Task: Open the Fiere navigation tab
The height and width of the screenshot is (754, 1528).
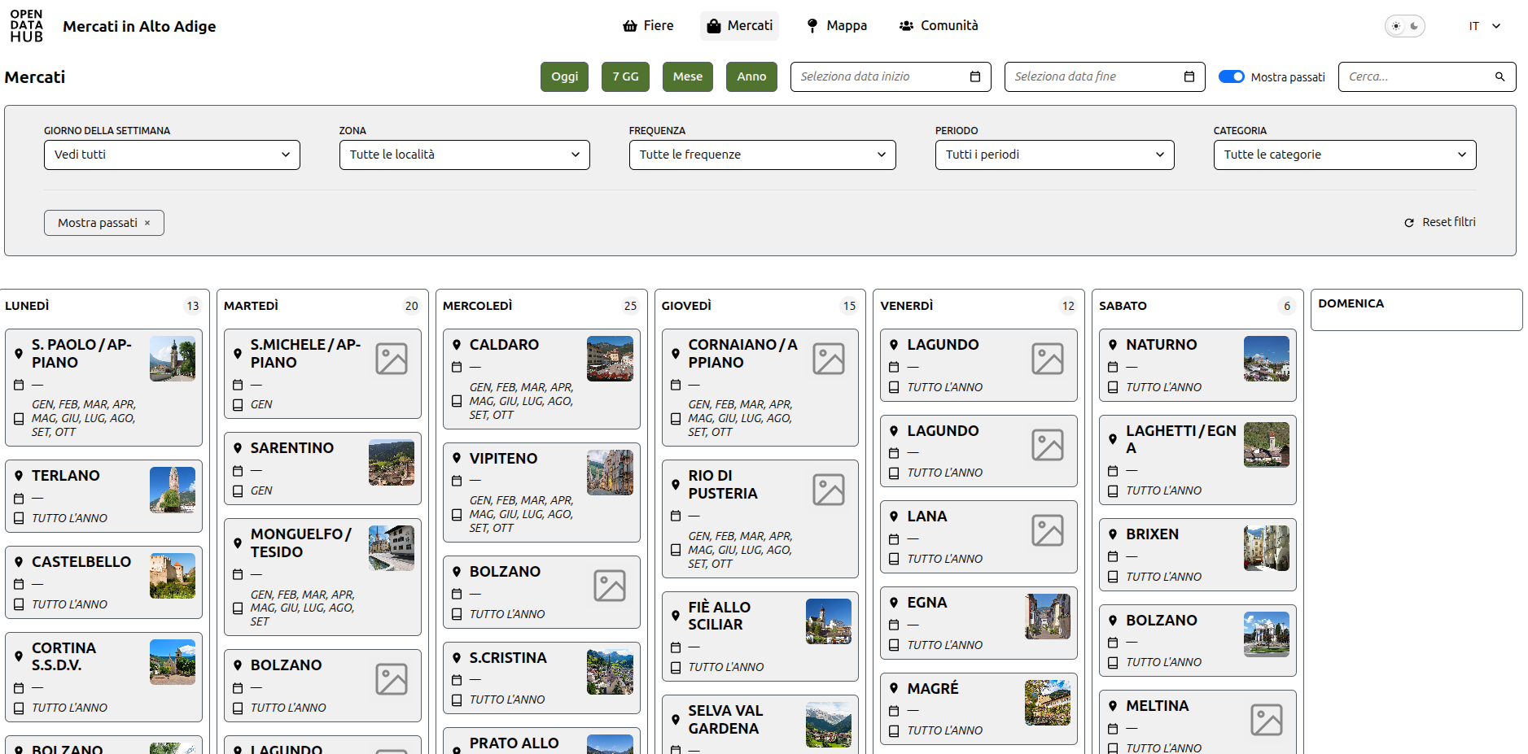Action: (648, 26)
